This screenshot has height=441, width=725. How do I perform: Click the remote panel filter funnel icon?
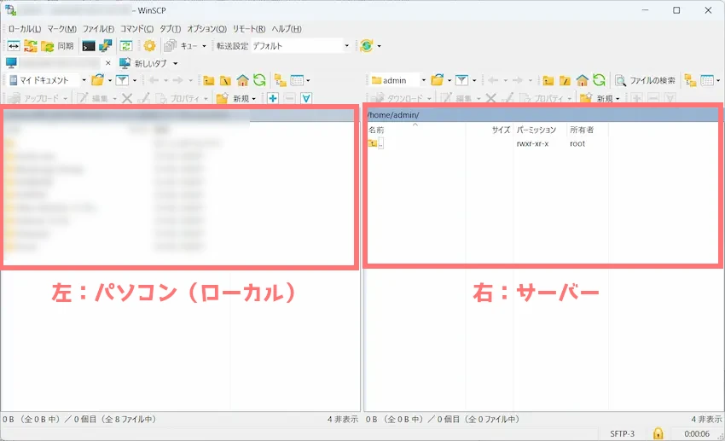click(461, 80)
